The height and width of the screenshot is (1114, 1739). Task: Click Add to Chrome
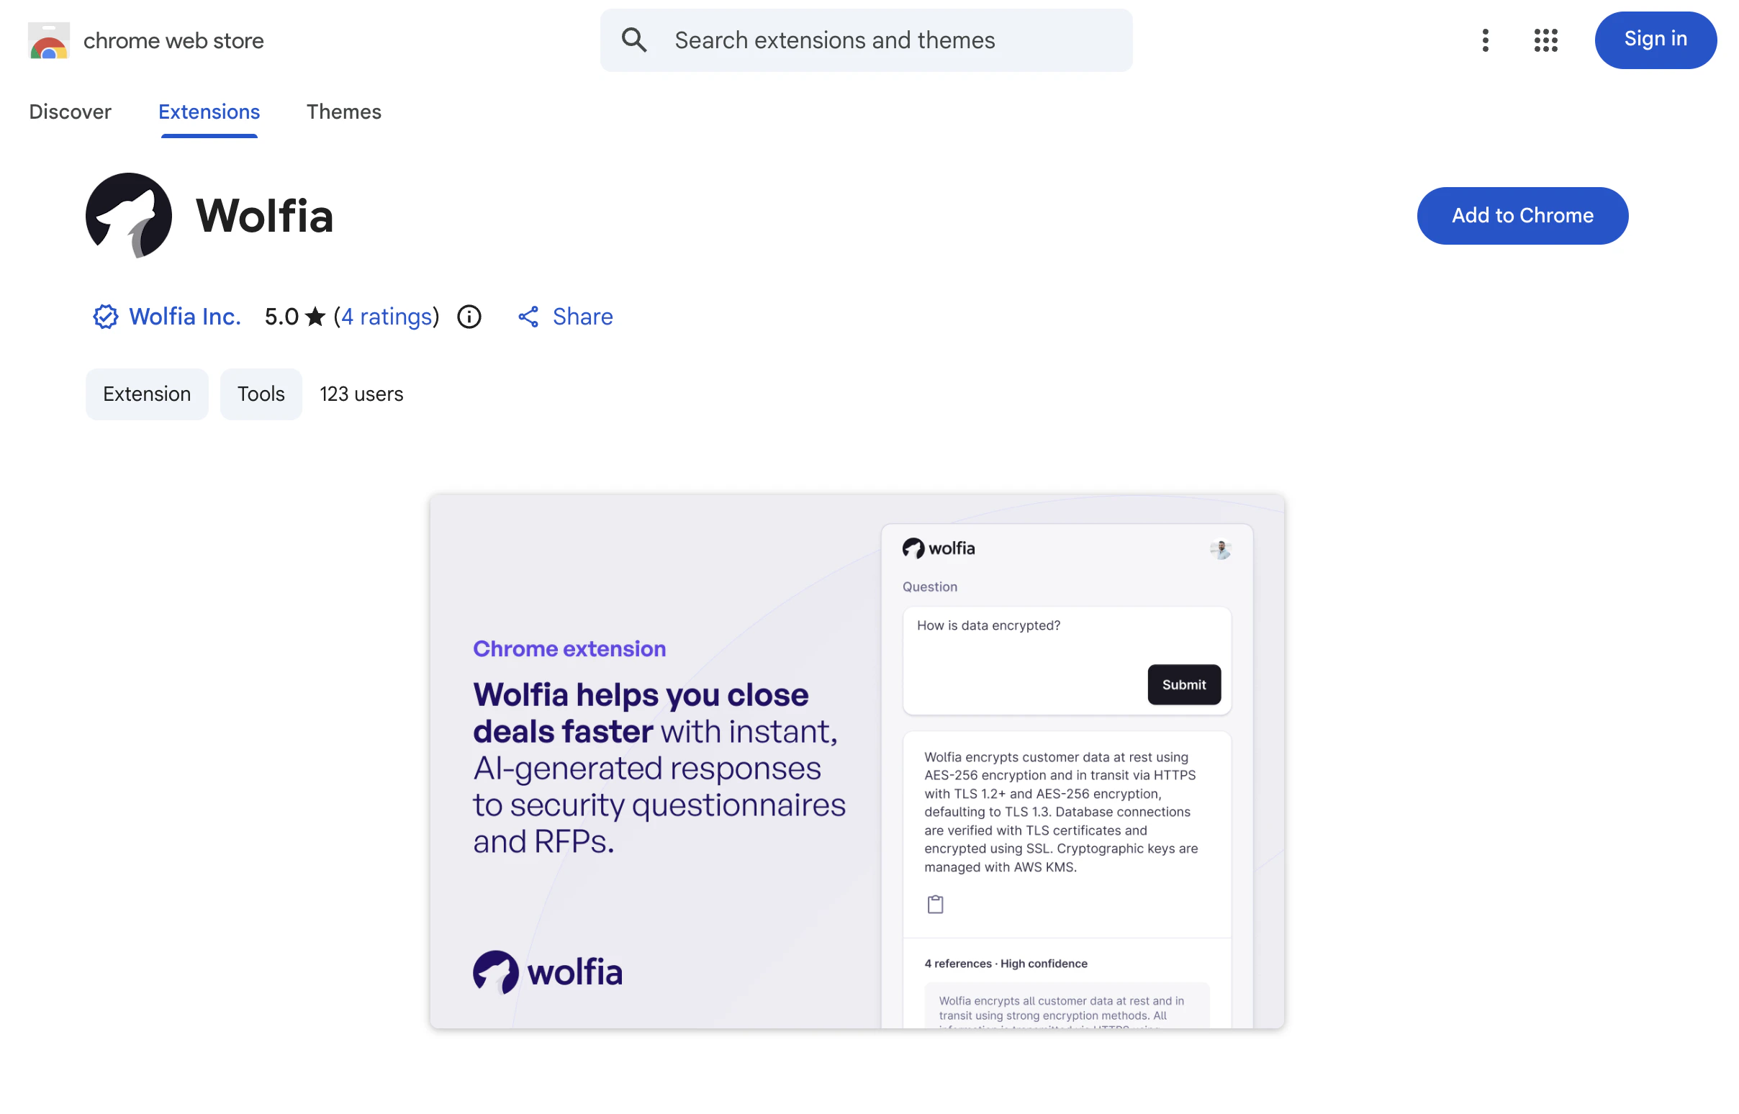coord(1522,215)
